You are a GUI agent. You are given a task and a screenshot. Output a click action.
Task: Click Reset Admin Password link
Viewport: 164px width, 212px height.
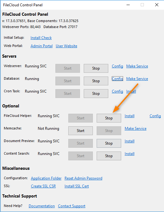coord(83,178)
